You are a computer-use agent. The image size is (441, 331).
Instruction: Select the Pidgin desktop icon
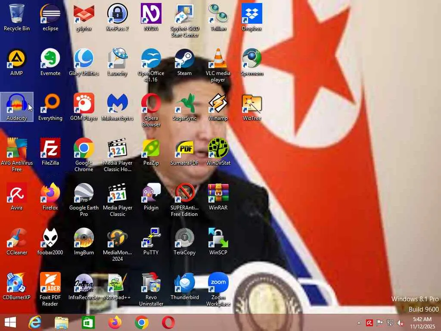(x=151, y=197)
